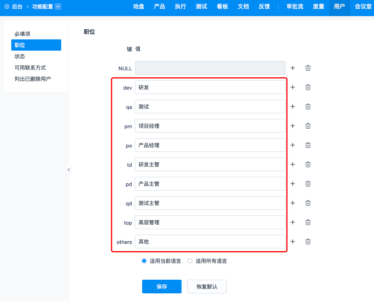This screenshot has width=374, height=301.
Task: Click the 功能配置 breadcrumb
Action: coord(42,7)
